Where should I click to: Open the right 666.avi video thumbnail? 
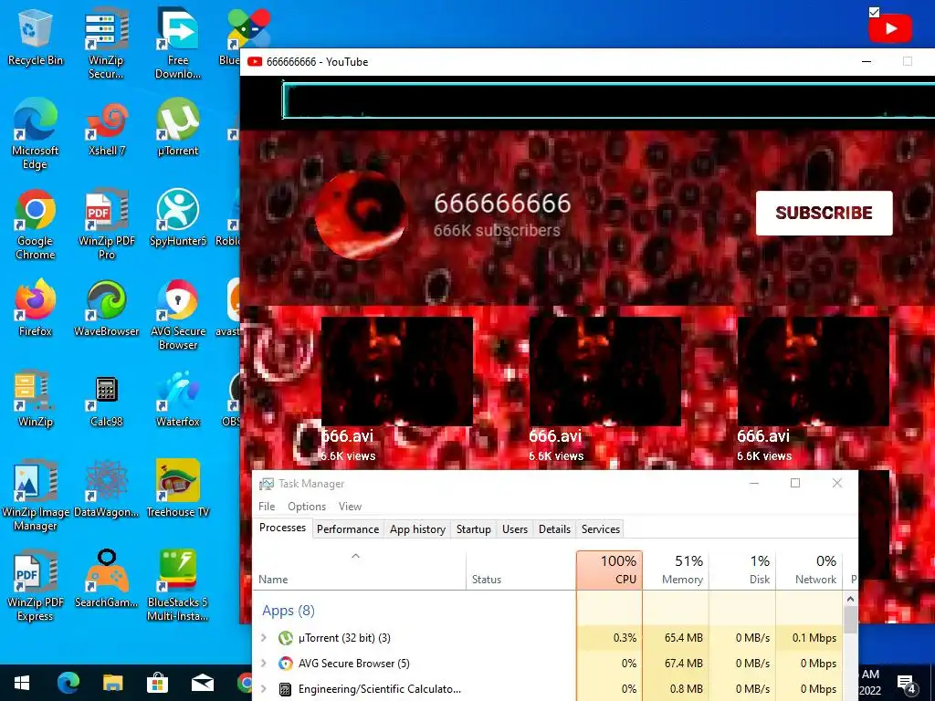click(x=814, y=371)
